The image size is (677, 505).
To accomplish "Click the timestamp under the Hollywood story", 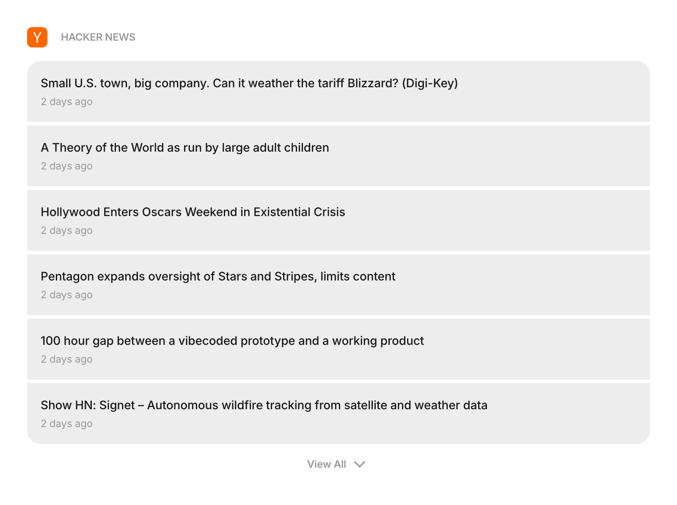I will click(x=66, y=230).
